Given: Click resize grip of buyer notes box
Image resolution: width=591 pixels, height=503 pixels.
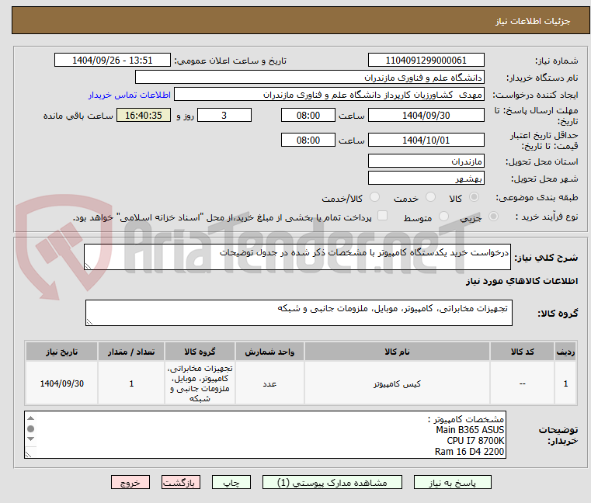Looking at the screenshot, I should pos(29,454).
